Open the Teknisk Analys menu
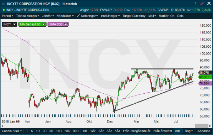 (28, 16)
